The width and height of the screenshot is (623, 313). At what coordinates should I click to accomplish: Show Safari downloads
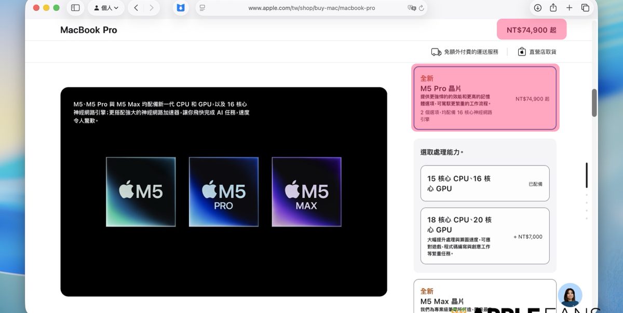[x=537, y=8]
